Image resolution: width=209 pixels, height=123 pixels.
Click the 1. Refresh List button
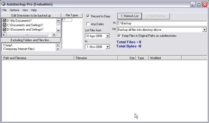[x=130, y=16]
